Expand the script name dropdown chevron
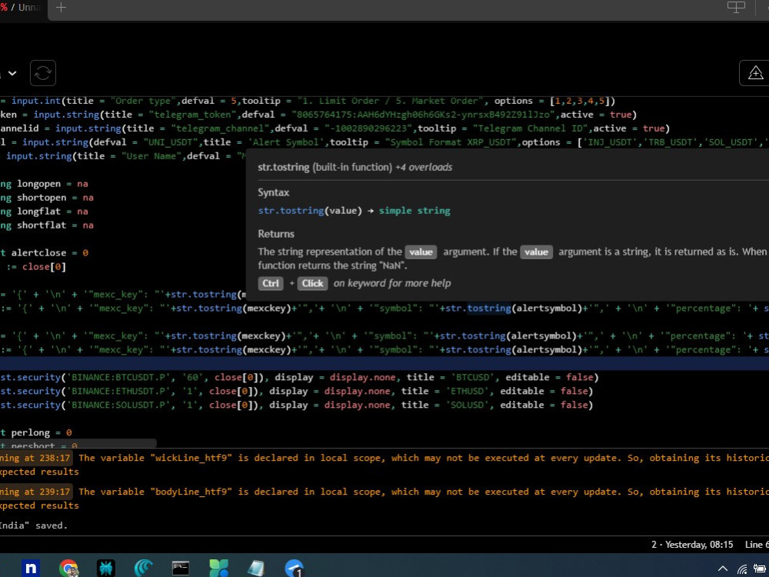 [x=12, y=73]
